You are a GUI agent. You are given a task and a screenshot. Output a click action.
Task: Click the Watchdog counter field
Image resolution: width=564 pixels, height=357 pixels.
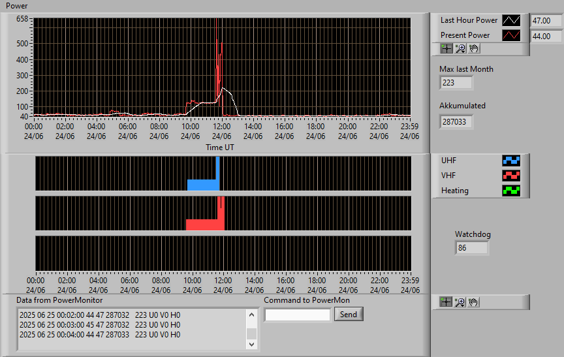471,248
